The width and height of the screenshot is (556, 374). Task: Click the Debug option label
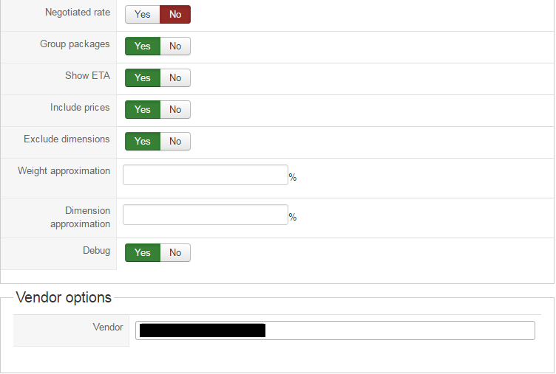pyautogui.click(x=96, y=251)
